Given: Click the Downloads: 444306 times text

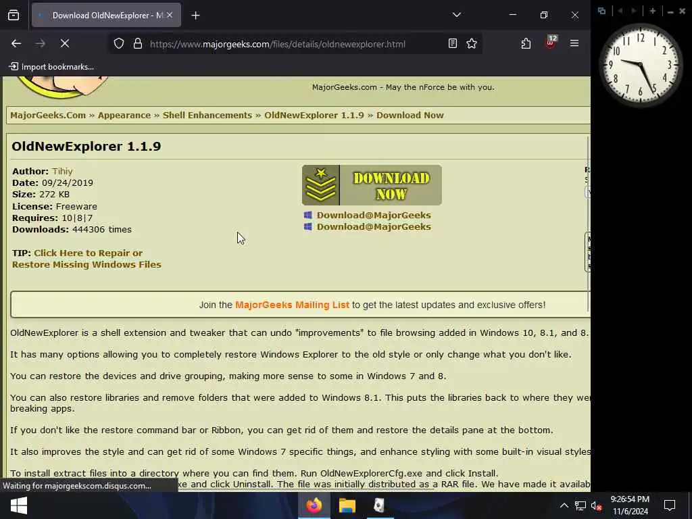Looking at the screenshot, I should [x=72, y=230].
